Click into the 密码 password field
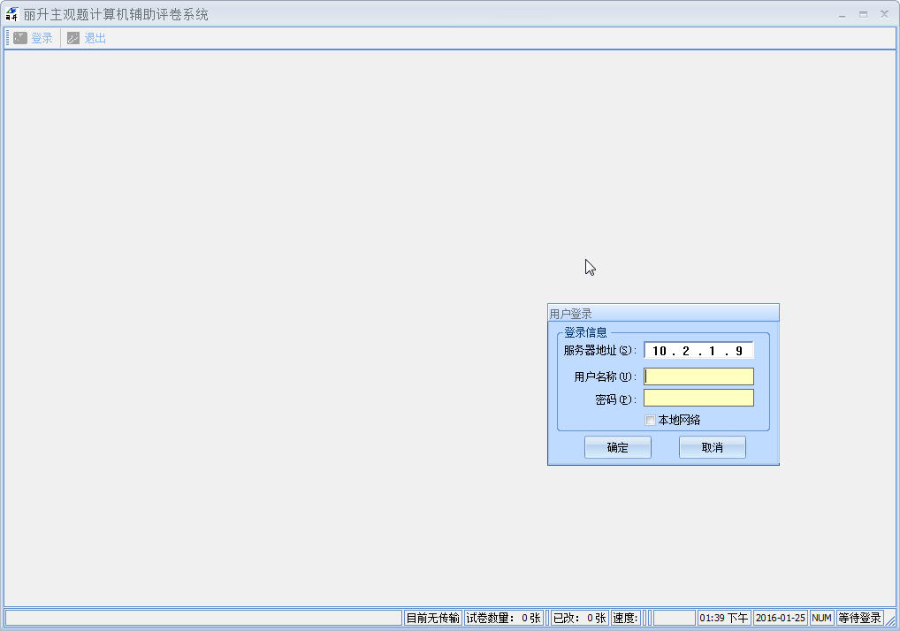Screen dimensions: 900x631 (x=698, y=398)
